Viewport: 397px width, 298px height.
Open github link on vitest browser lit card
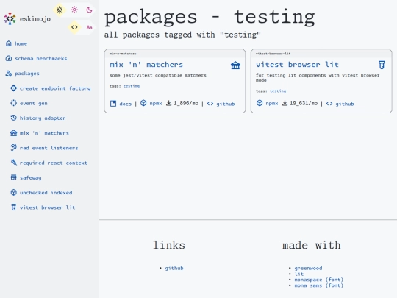point(345,104)
